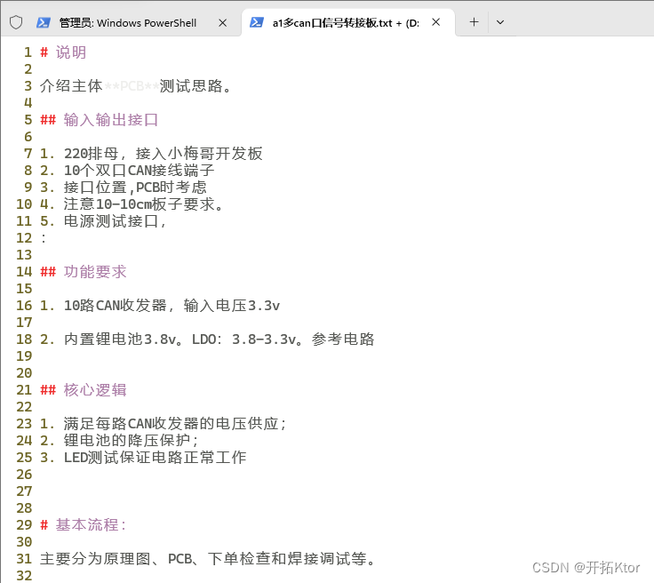
Task: Open a new tab with the plus button
Action: [x=474, y=22]
